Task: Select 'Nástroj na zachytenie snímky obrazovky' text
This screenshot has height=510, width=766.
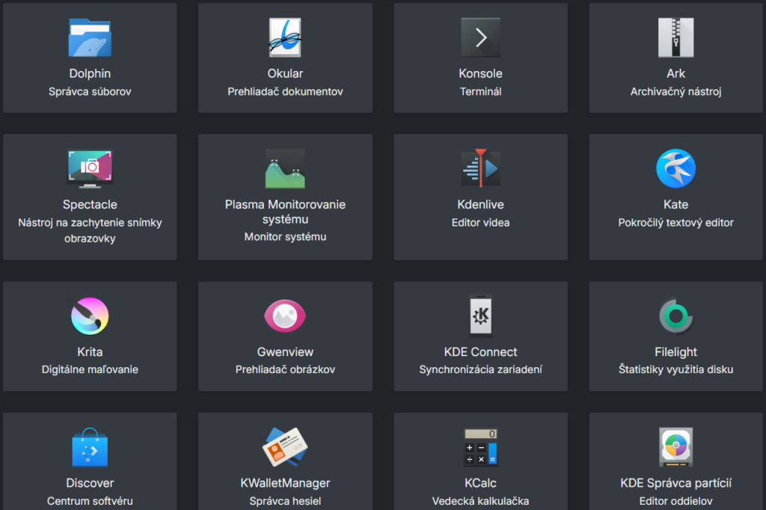Action: coord(90,230)
